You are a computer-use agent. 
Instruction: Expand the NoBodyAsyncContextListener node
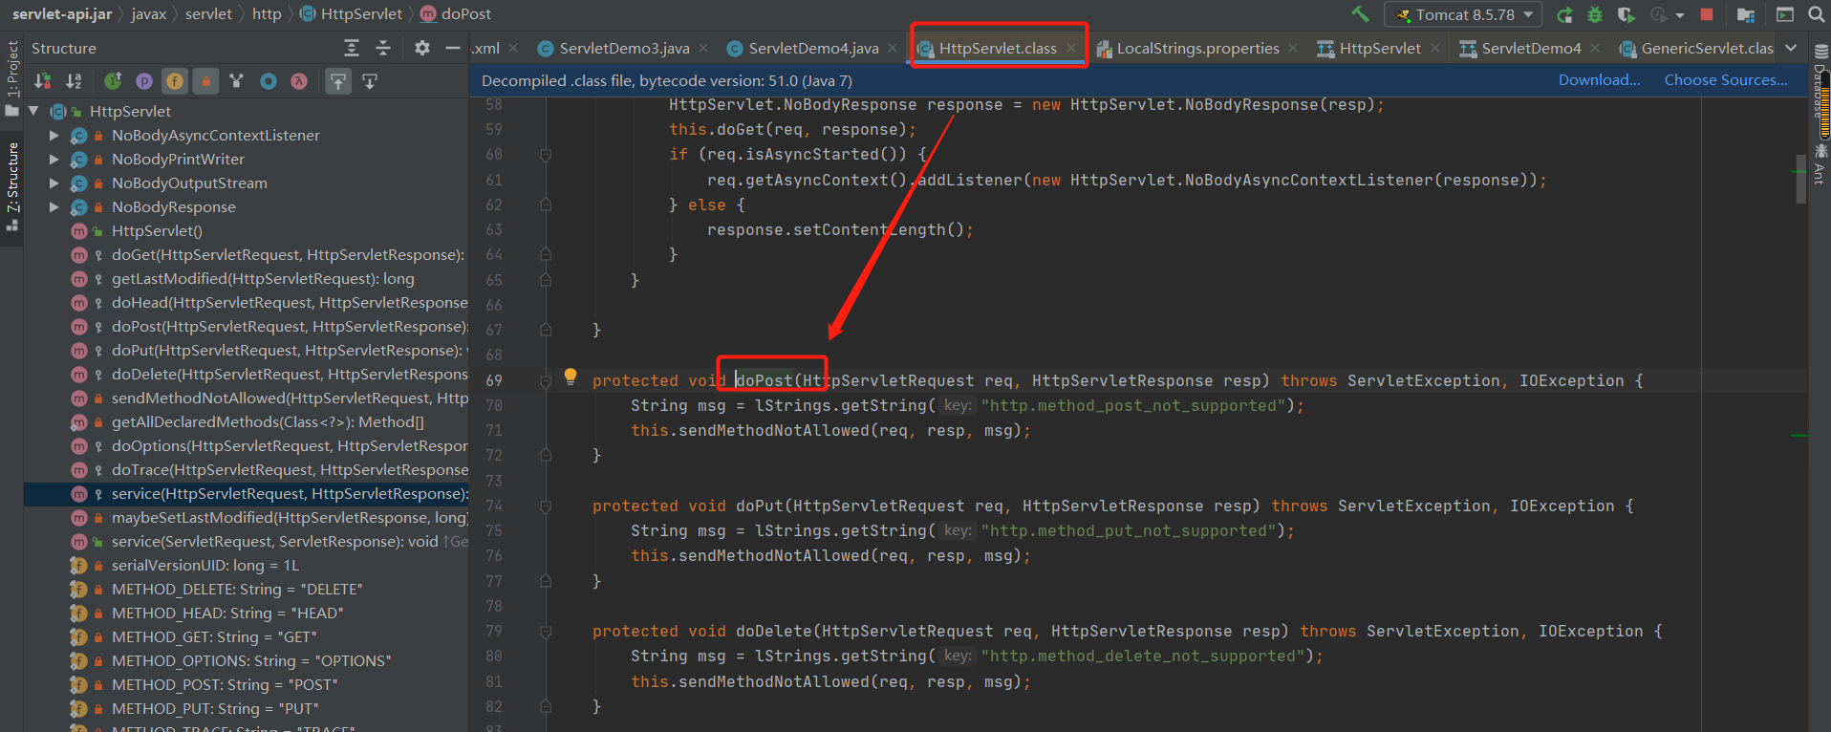(x=54, y=136)
